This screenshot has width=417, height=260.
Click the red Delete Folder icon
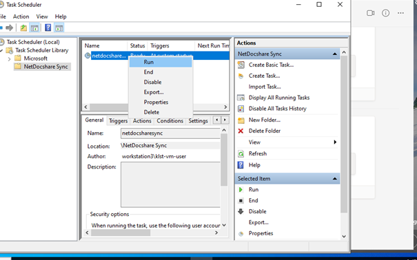tap(241, 131)
